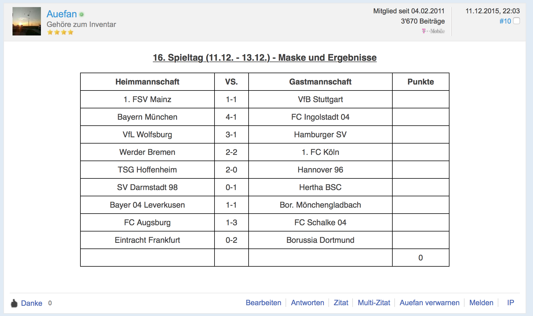Open Auefan's avatar picture

pyautogui.click(x=27, y=21)
